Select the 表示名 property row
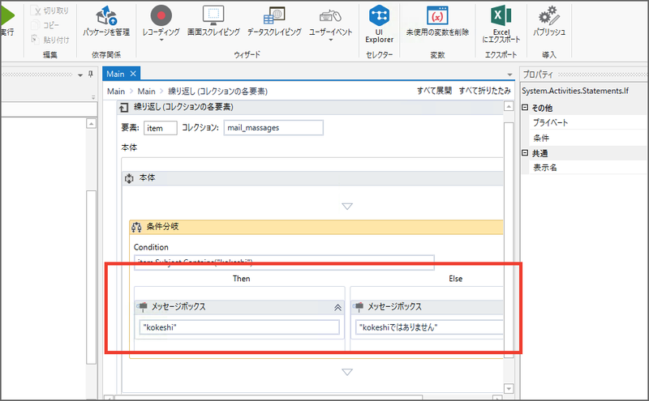 pos(587,168)
